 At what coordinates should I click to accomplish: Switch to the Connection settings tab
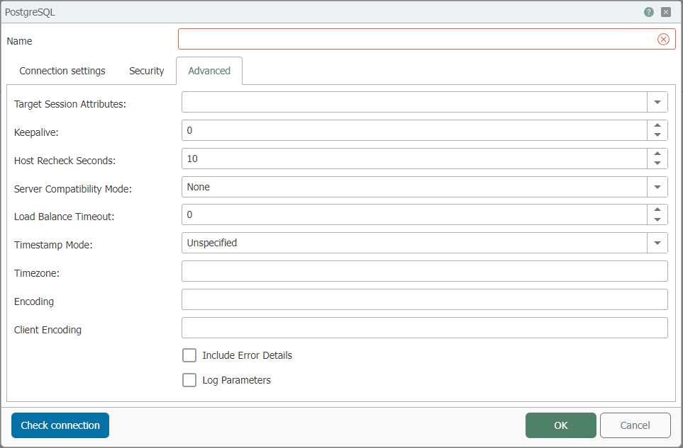(62, 71)
